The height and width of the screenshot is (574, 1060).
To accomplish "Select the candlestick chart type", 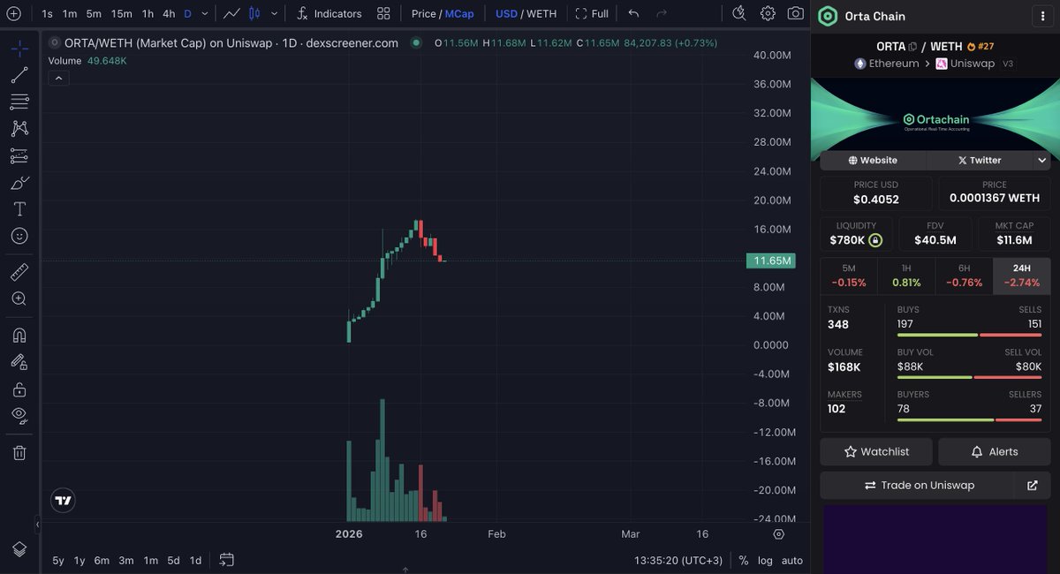I will click(x=254, y=13).
